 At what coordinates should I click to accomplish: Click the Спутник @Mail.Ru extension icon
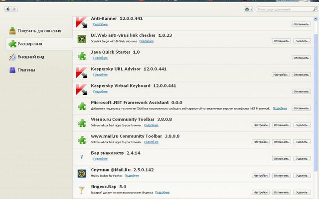pos(82,173)
